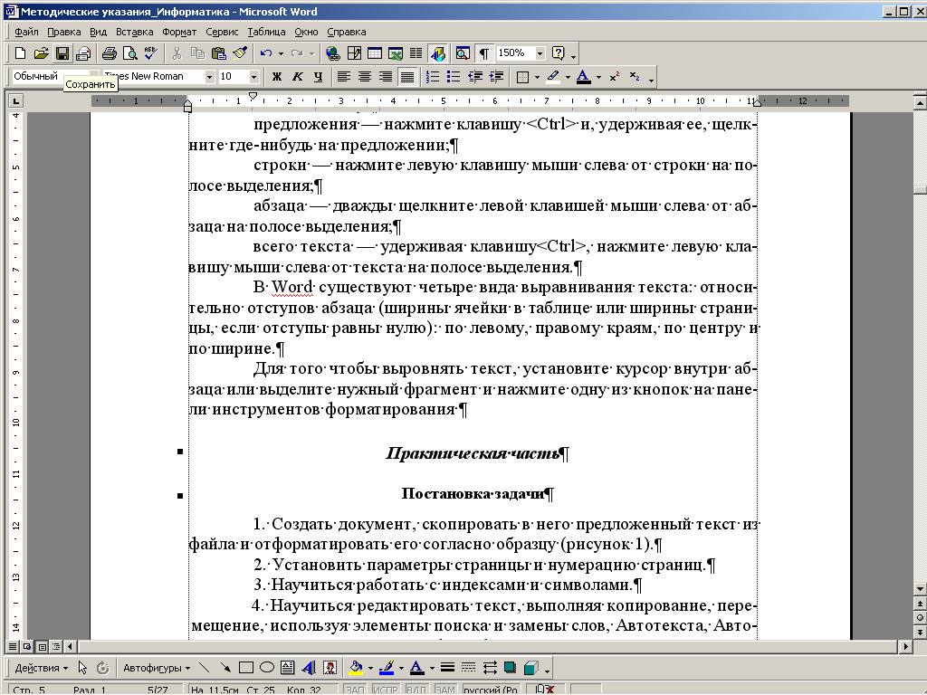
Task: Open the Действия drawing menu
Action: (42, 669)
